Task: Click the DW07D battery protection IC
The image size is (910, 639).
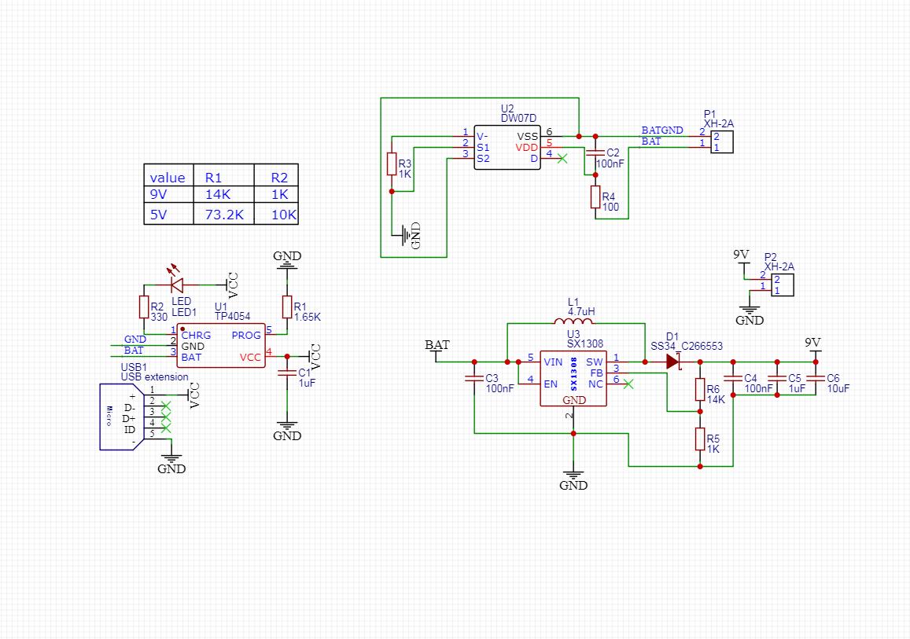Action: [x=507, y=147]
